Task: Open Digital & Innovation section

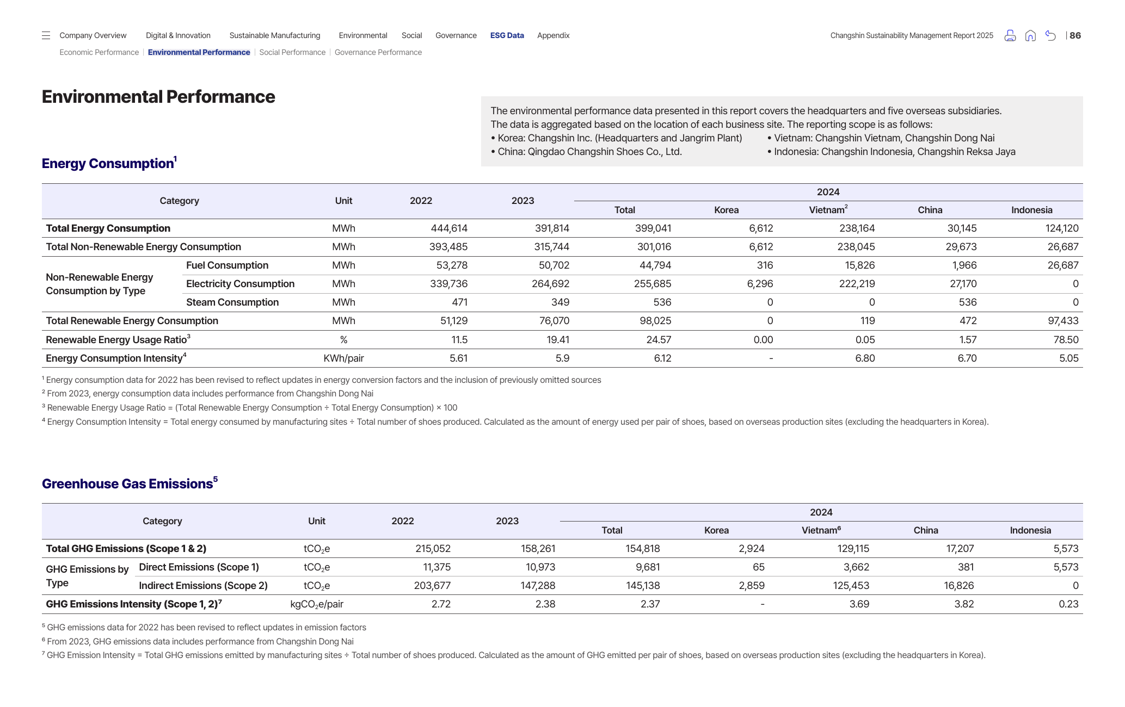Action: pos(178,35)
